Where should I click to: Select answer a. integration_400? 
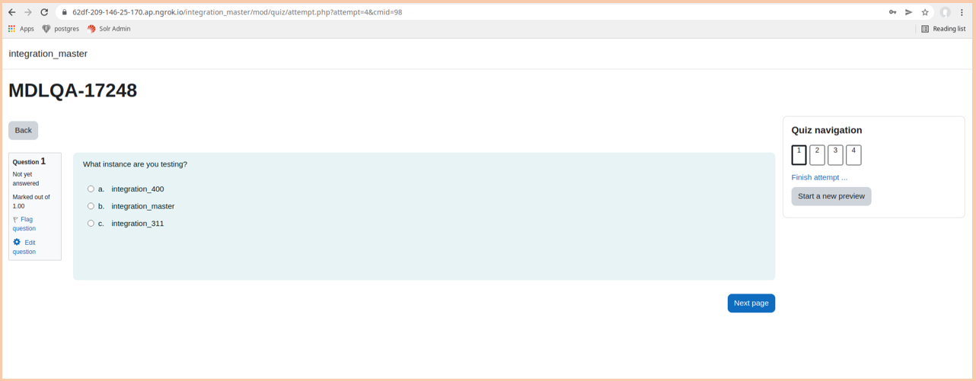(91, 189)
